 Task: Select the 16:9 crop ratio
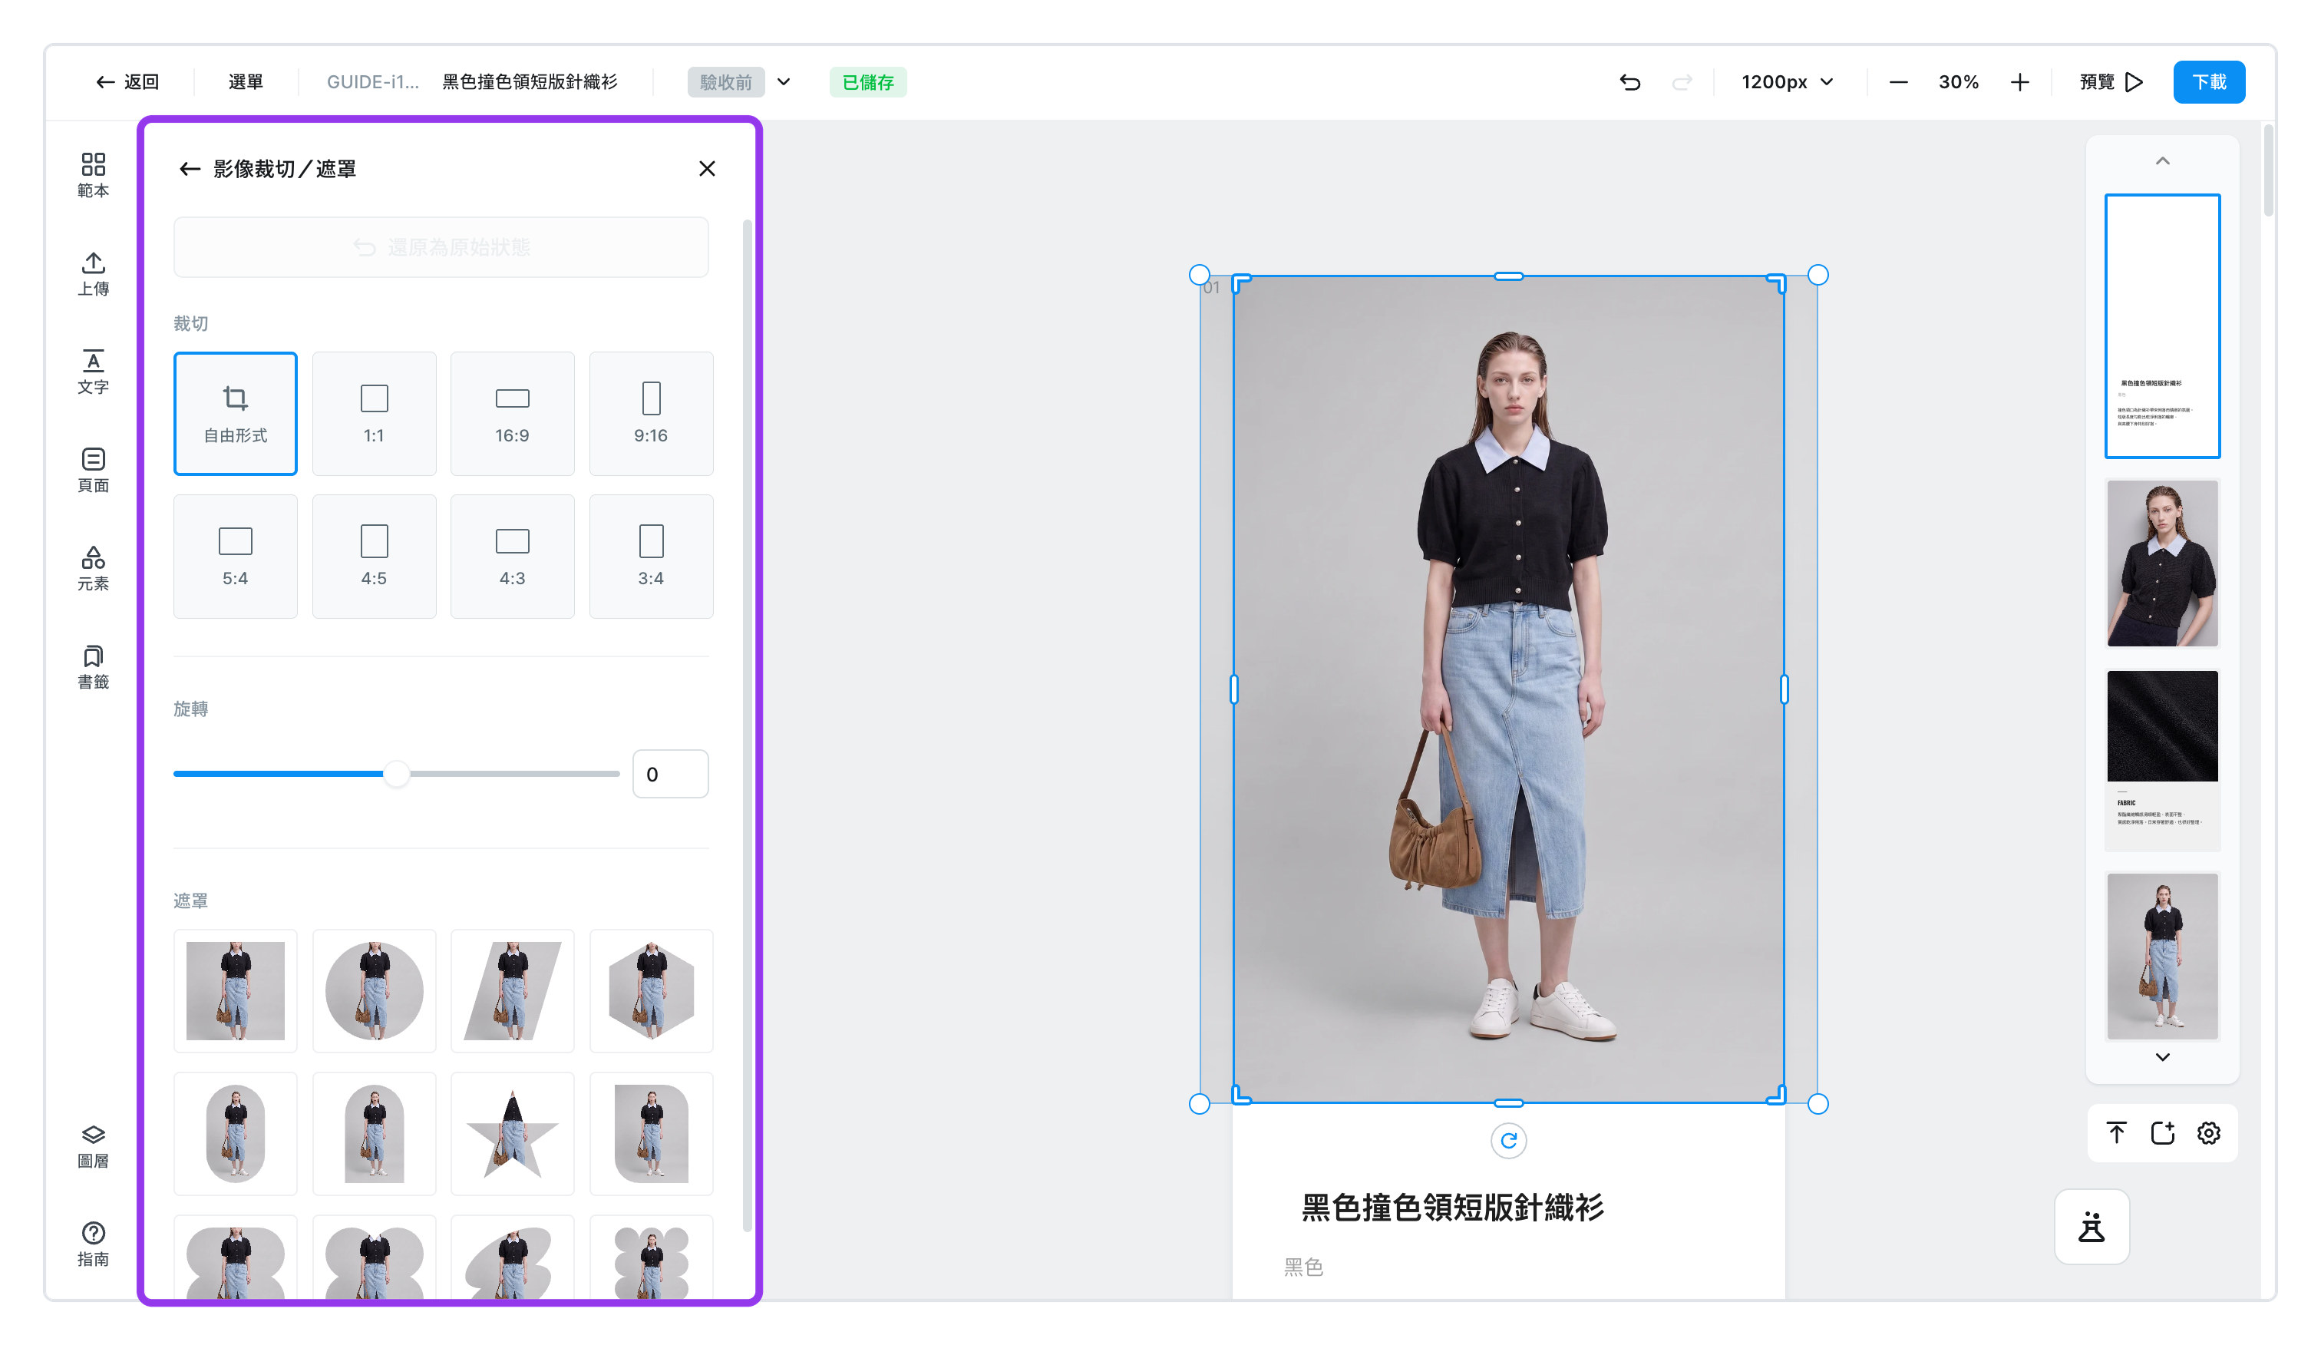(512, 414)
